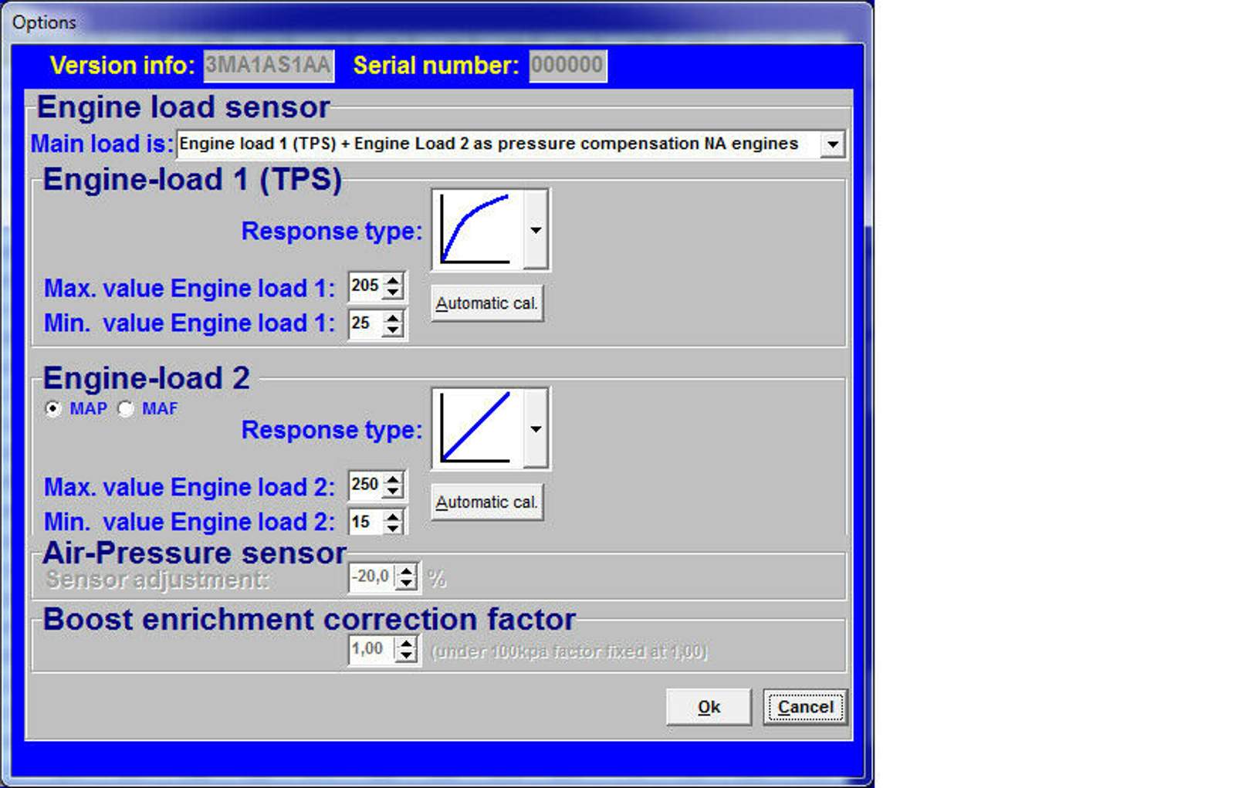The height and width of the screenshot is (788, 1235).
Task: Click the Engine-load 1 Automatic cal. button
Action: tap(486, 303)
